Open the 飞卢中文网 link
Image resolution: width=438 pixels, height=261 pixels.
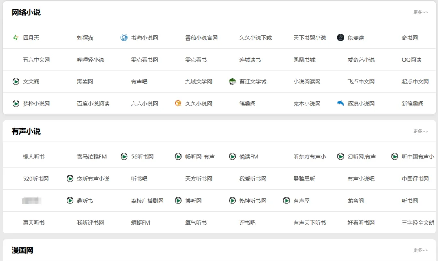(x=361, y=82)
